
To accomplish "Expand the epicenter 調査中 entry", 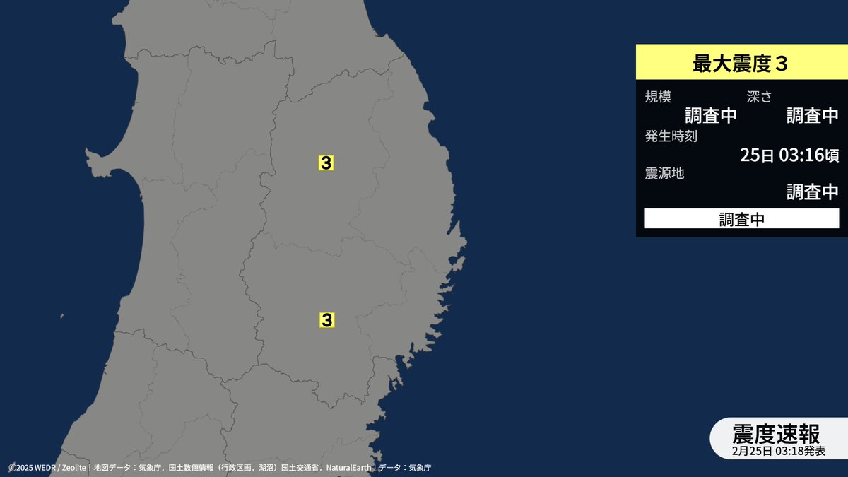I will pos(813,192).
